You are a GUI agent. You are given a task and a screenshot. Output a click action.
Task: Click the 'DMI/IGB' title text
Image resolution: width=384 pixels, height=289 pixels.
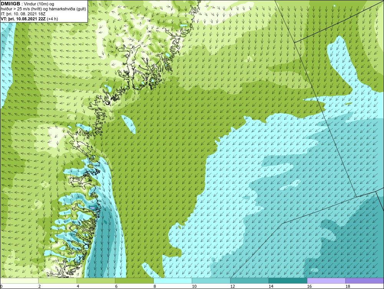(10, 4)
